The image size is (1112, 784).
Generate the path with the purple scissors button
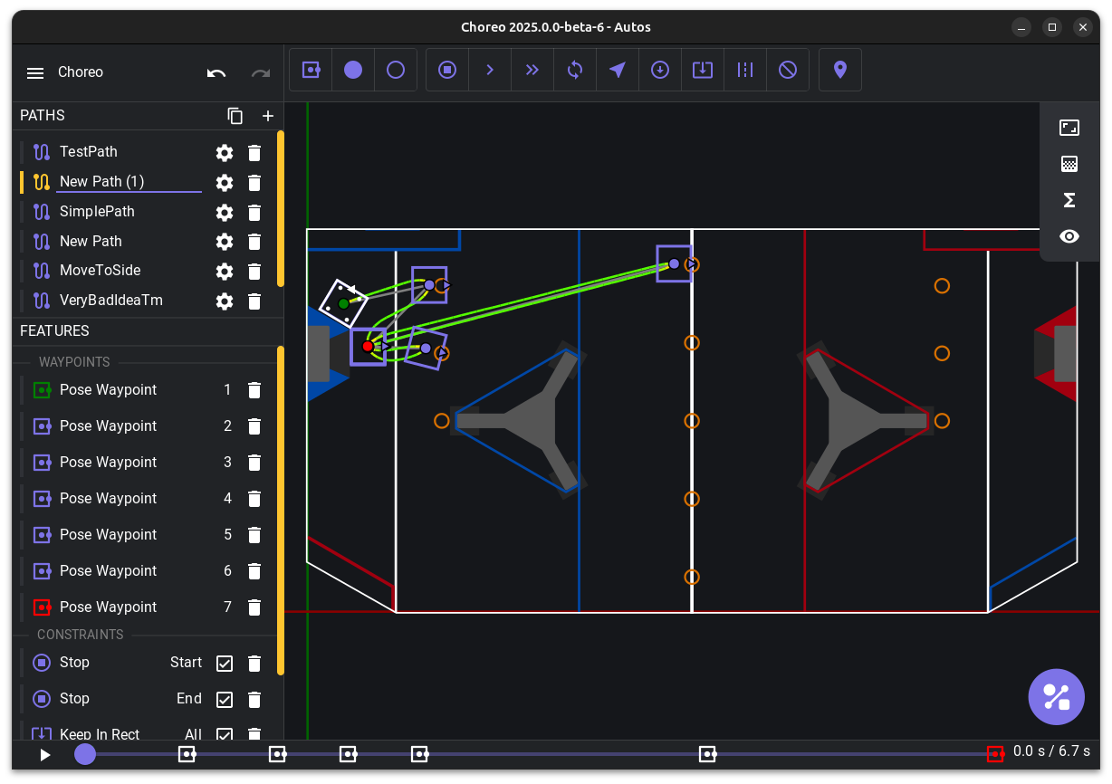click(1056, 696)
